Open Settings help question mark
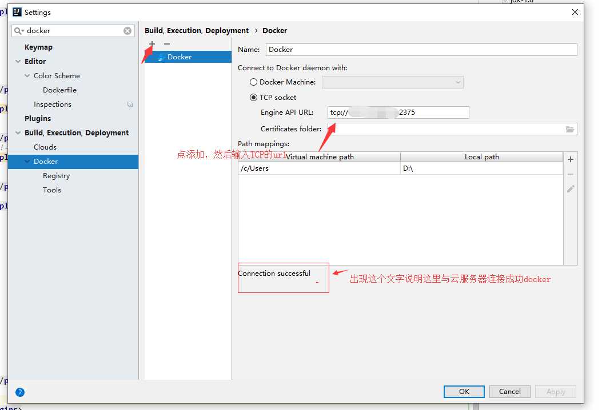 (x=20, y=392)
